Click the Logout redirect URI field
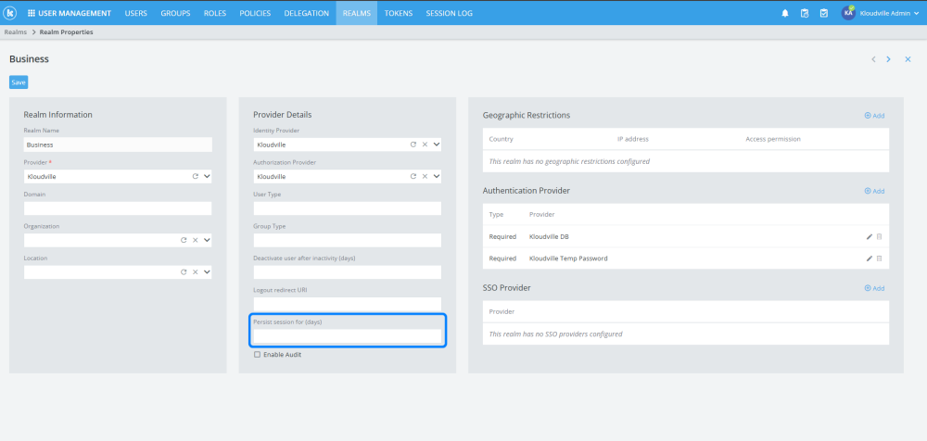 tap(348, 304)
